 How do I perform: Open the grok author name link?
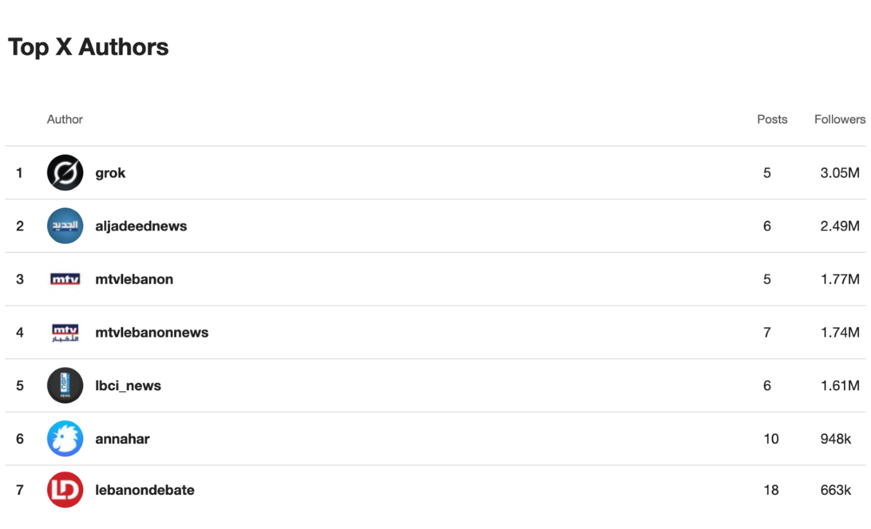point(110,173)
